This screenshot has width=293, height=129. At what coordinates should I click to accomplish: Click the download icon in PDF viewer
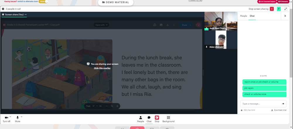tap(168, 25)
